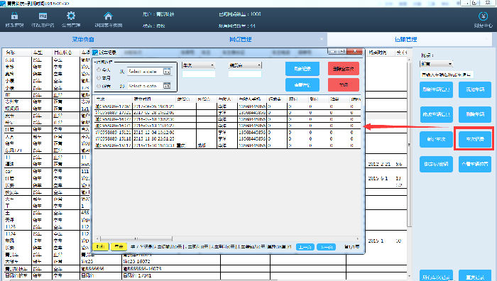Expand the second filter dropdown beside 车次
497x281 pixels.
click(245, 65)
